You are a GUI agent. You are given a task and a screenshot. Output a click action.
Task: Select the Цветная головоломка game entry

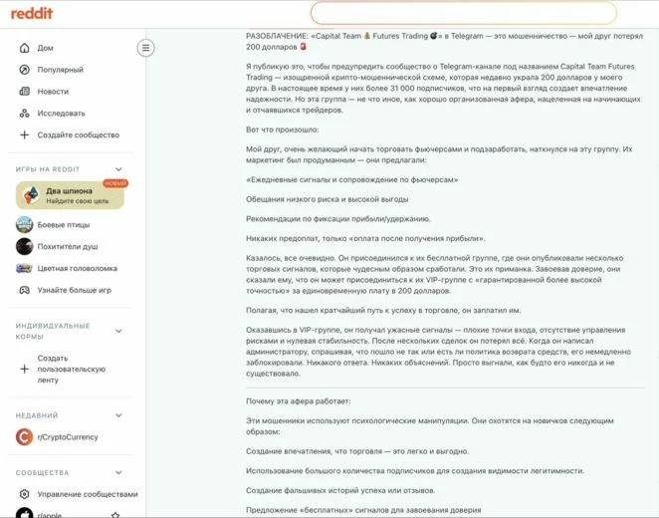pyautogui.click(x=77, y=268)
